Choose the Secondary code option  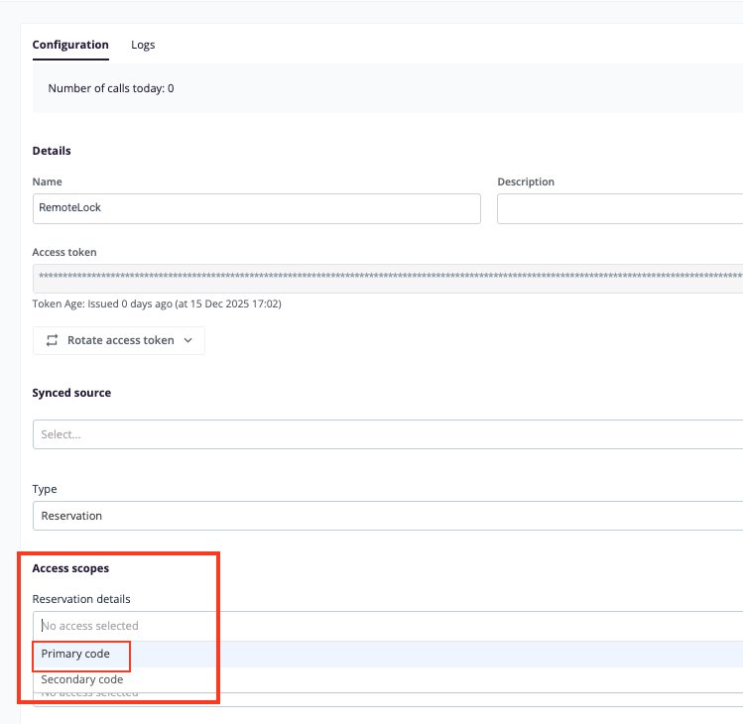82,679
